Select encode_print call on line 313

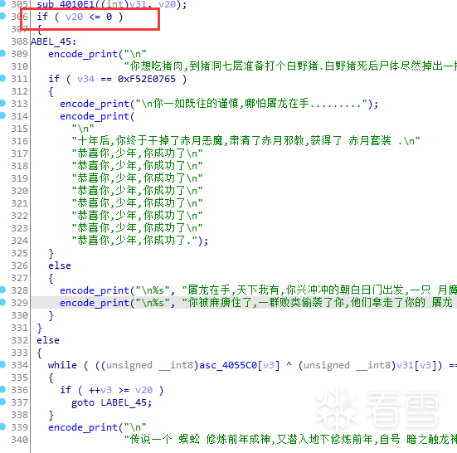point(95,104)
